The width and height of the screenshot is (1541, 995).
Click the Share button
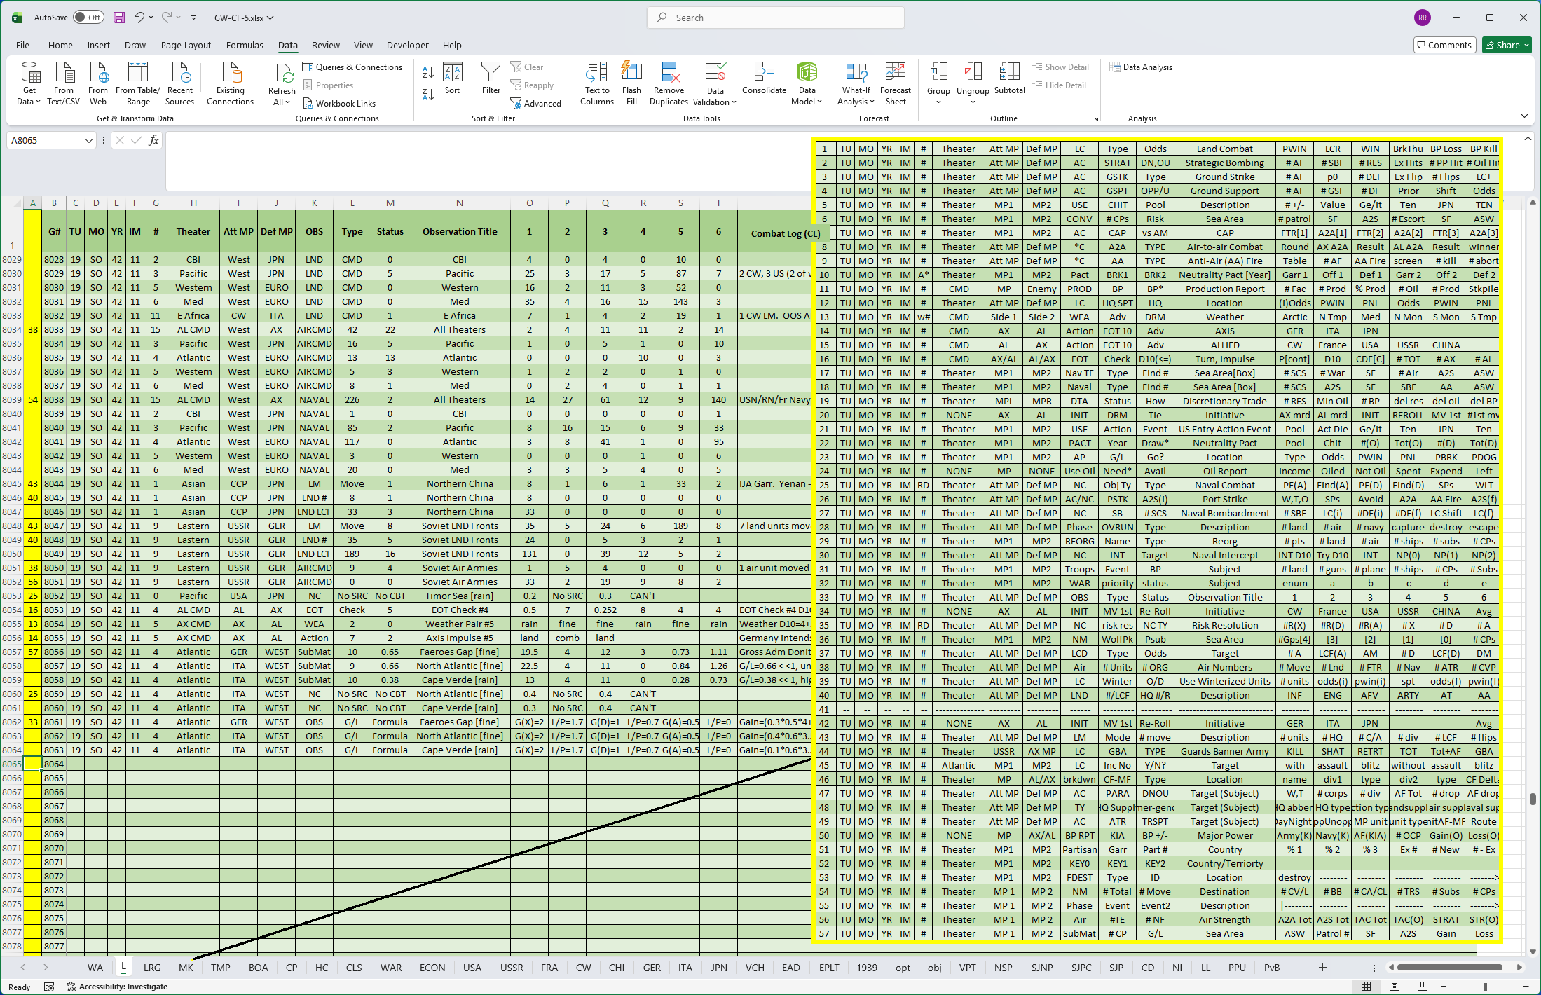(x=1507, y=45)
